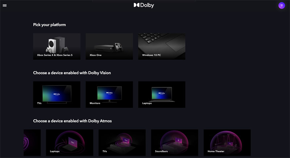
Task: Click the partially visible Atmos card
Action: click(32, 142)
